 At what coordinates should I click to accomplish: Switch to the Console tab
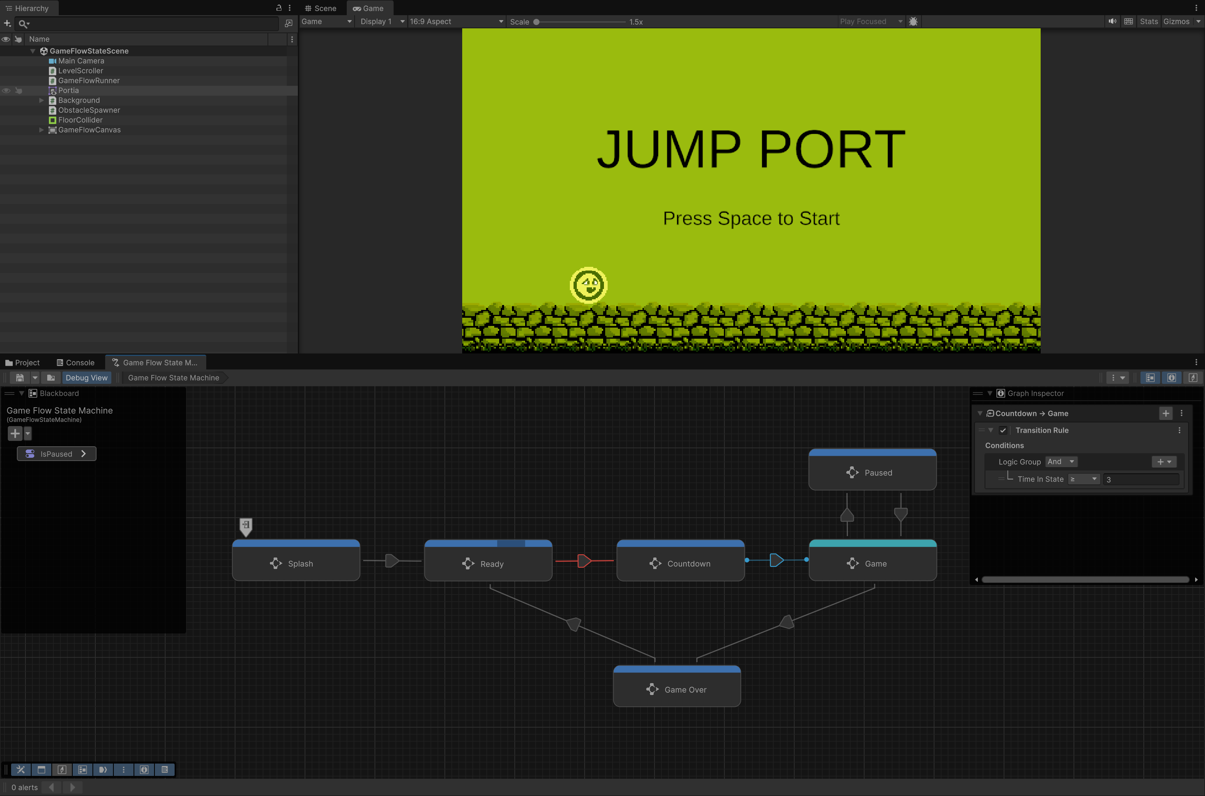[x=75, y=362]
